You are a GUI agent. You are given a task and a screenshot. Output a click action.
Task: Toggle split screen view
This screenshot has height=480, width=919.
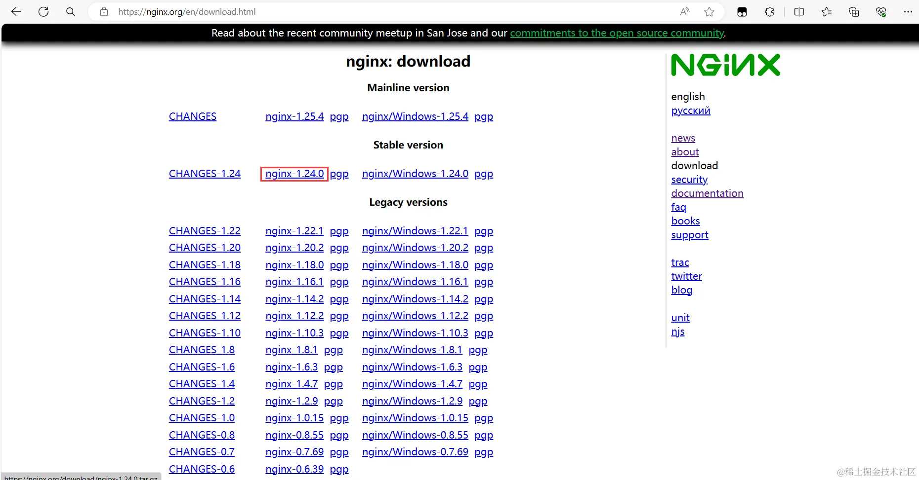[799, 11]
